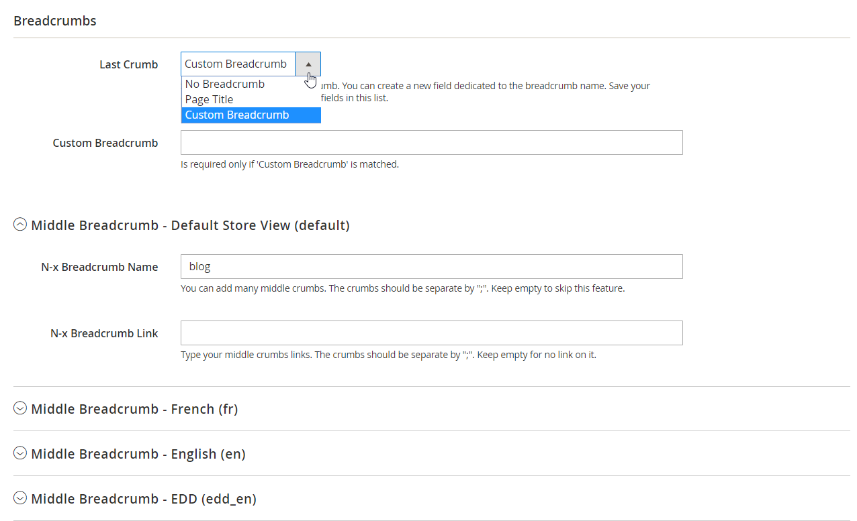Click the 'Custom Breadcrumb' field label
Image resolution: width=857 pixels, height=521 pixels.
click(x=105, y=143)
